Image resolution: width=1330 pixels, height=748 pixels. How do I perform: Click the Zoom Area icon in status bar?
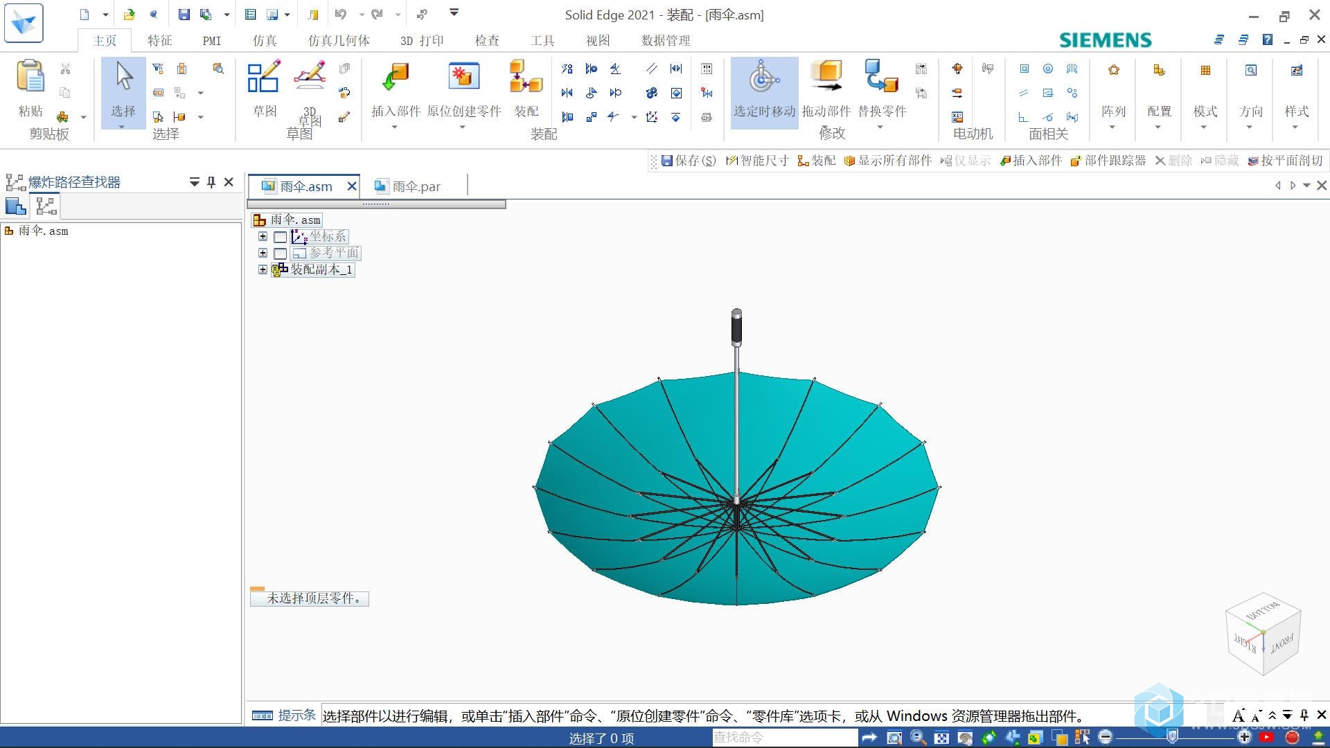pos(894,738)
